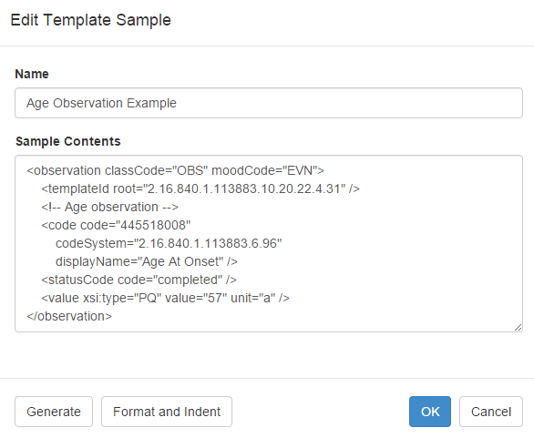The image size is (534, 438).
Task: Click the Edit Template Sample dialog title
Action: pyautogui.click(x=90, y=20)
